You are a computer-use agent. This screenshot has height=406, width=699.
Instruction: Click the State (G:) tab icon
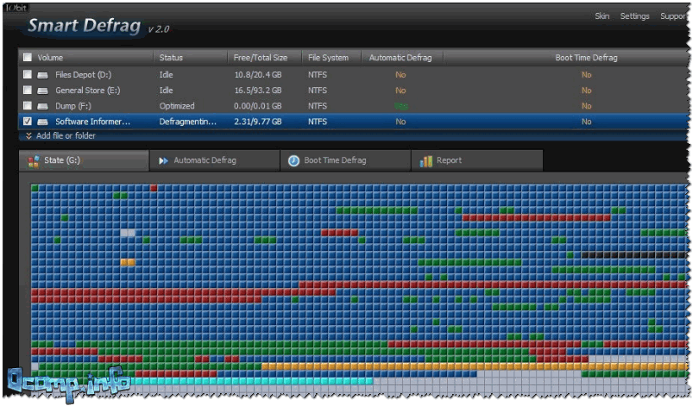(x=34, y=161)
